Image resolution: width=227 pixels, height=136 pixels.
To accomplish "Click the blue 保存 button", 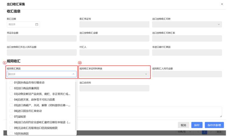I will click(x=197, y=125).
